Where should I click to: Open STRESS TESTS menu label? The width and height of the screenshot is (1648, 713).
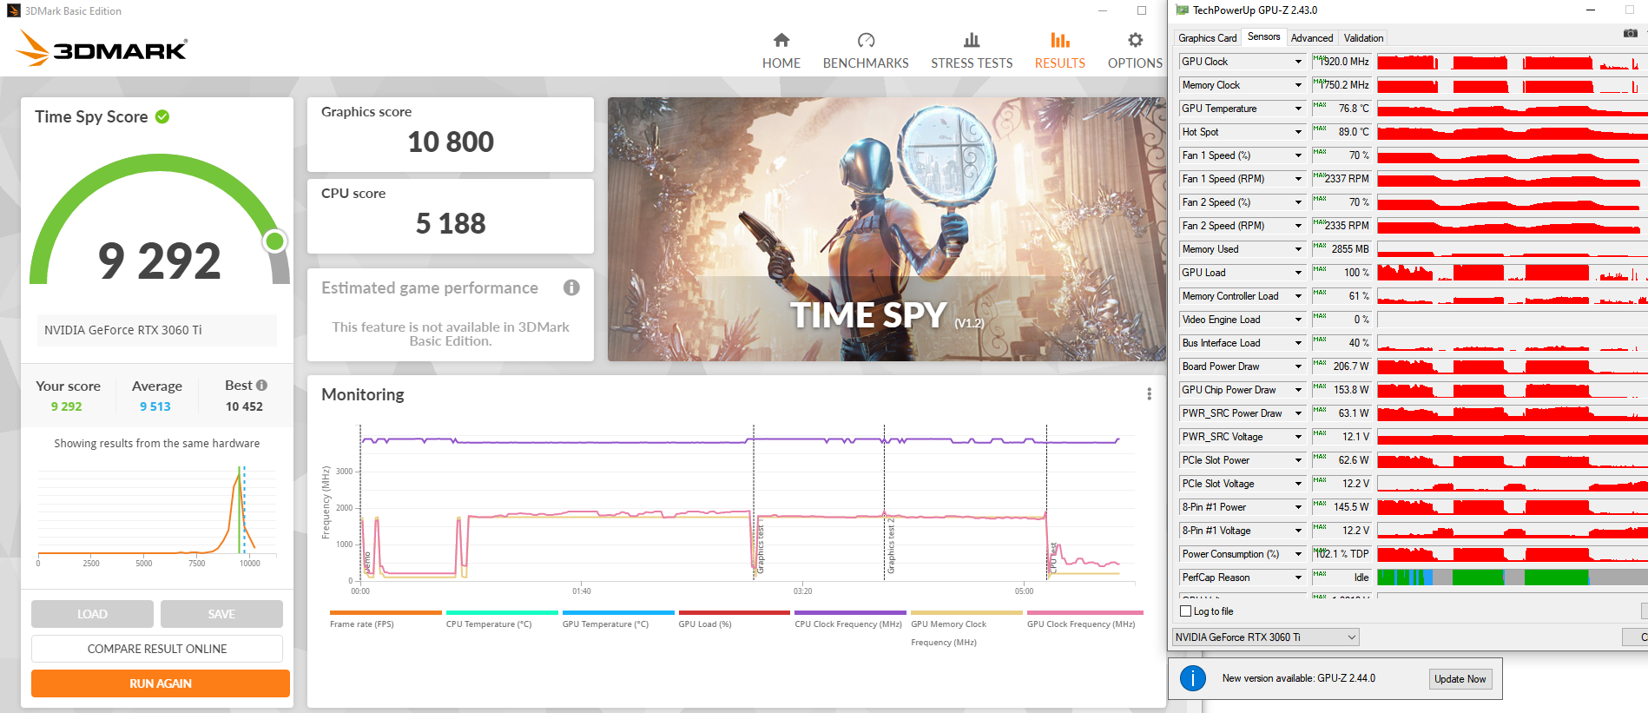click(x=972, y=63)
